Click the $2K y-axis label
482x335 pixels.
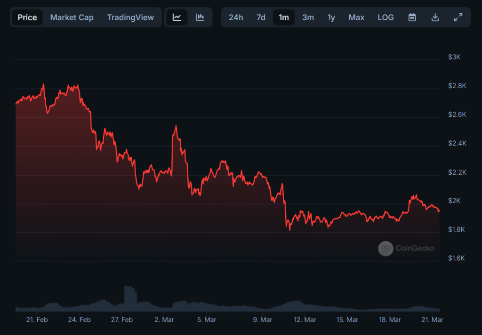coord(454,201)
